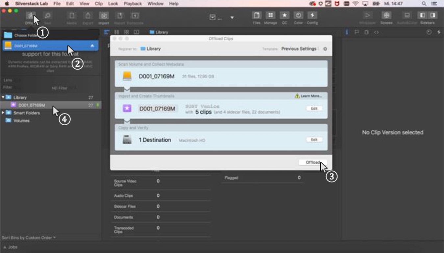Open the Clip menu
444x253 pixels.
coord(99,4)
